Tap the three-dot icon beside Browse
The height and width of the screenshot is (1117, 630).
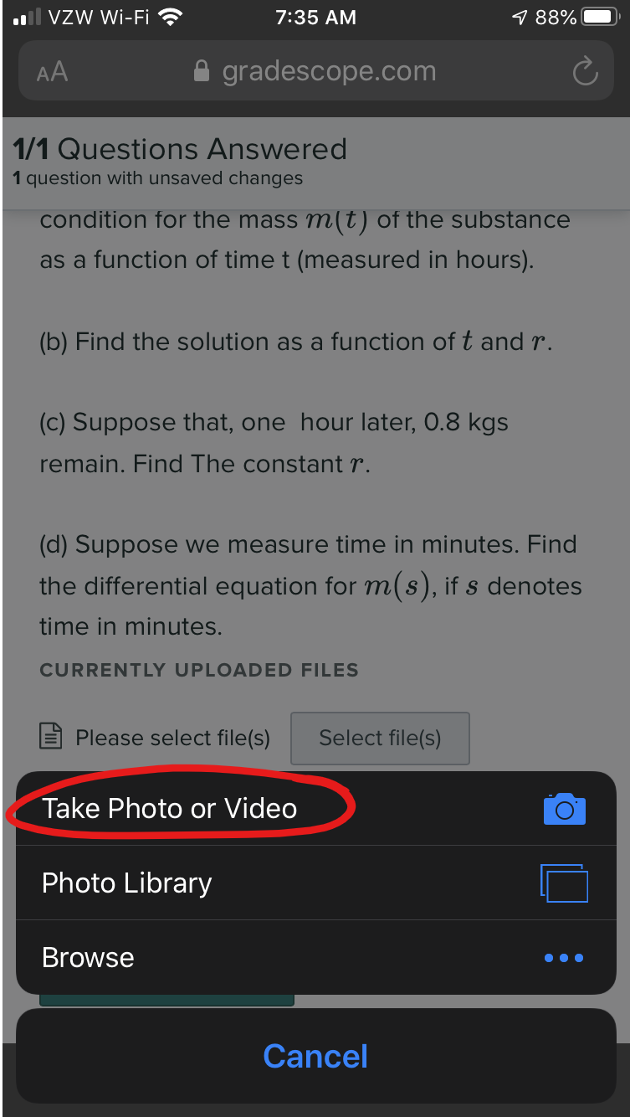(564, 958)
